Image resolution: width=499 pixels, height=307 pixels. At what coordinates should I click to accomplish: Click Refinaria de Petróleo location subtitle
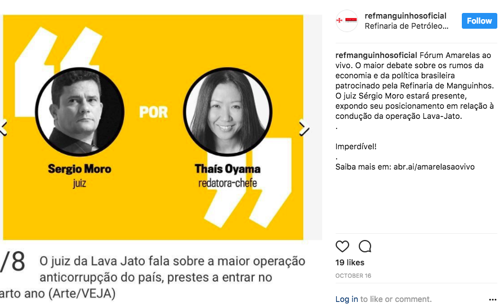pyautogui.click(x=407, y=26)
